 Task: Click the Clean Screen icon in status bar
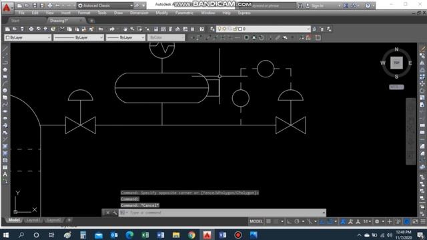(x=415, y=221)
